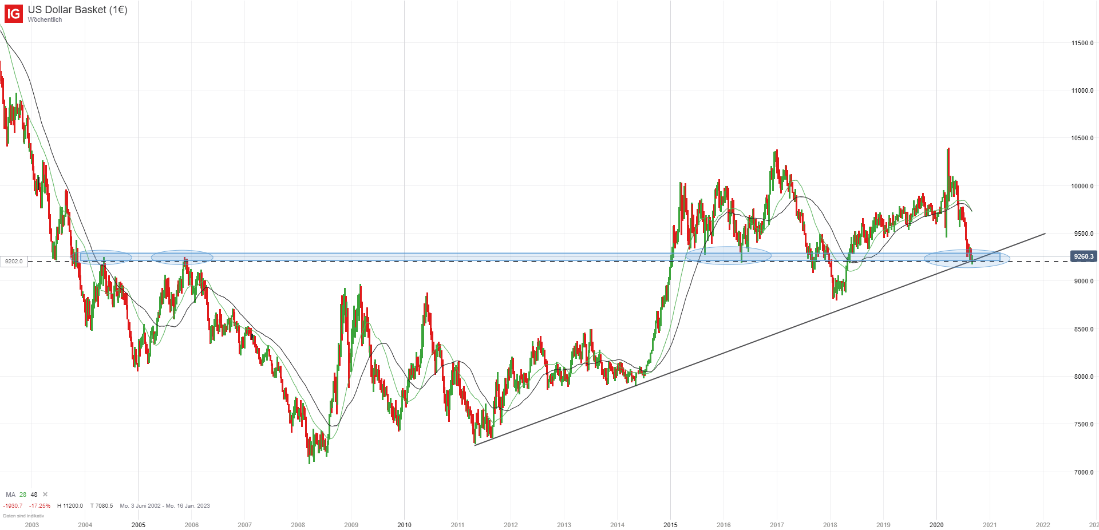Click the 9260.3 current price tag
Screen dimensions: 1099x530
(x=1083, y=256)
